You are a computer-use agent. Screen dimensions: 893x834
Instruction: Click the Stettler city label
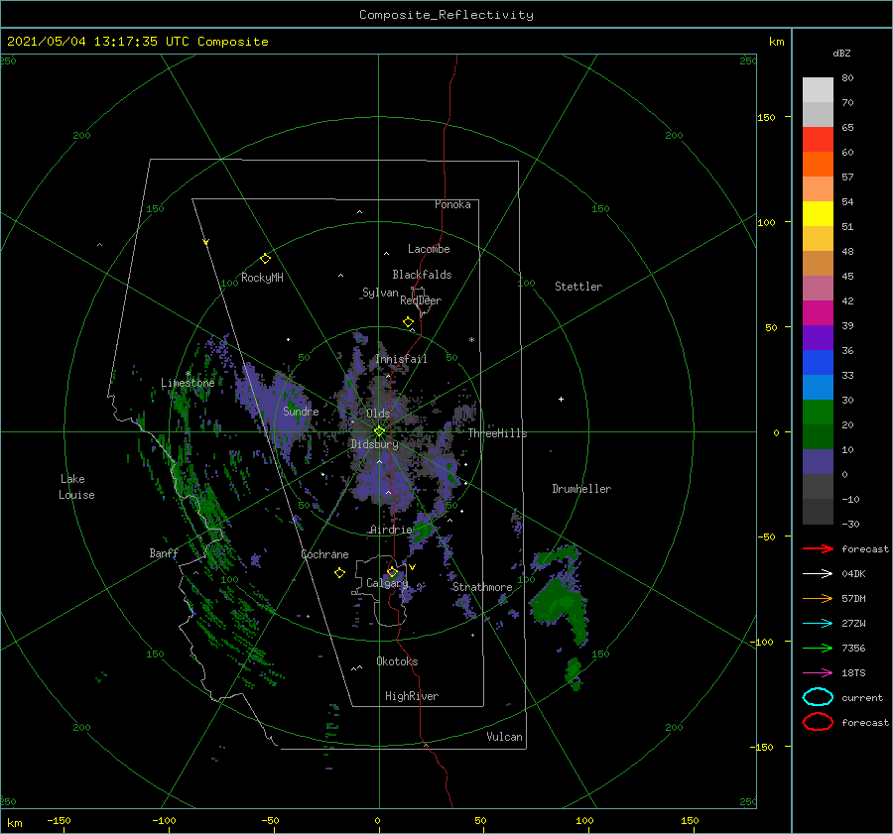tap(578, 287)
